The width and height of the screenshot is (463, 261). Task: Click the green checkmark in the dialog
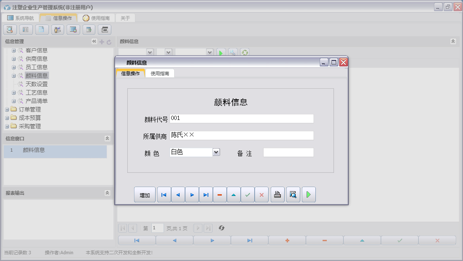pos(248,195)
